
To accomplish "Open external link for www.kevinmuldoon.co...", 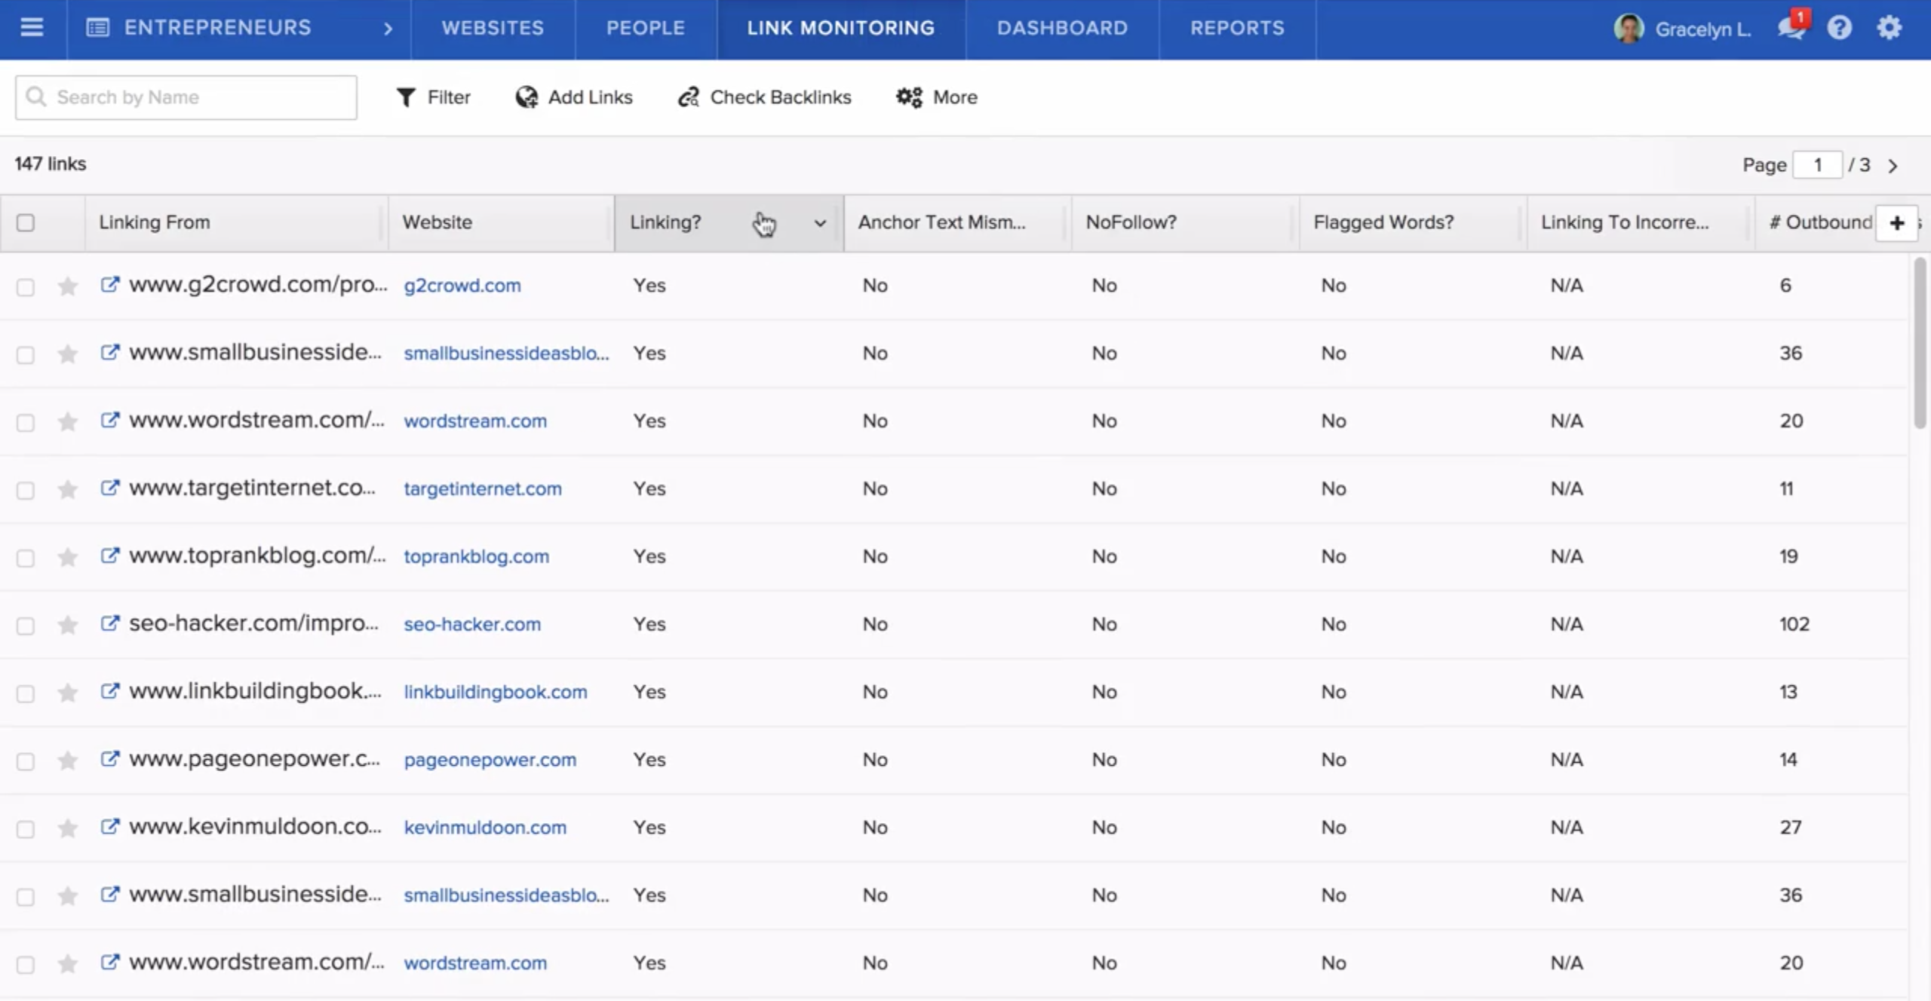I will pos(110,827).
